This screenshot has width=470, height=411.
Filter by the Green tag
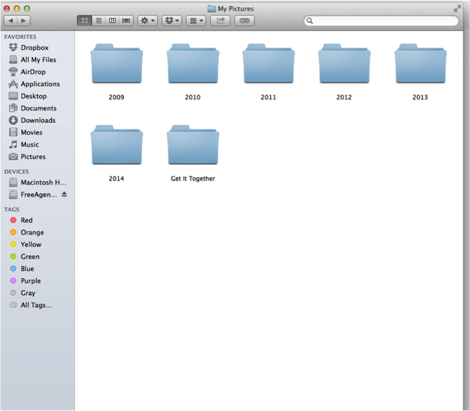37,257
